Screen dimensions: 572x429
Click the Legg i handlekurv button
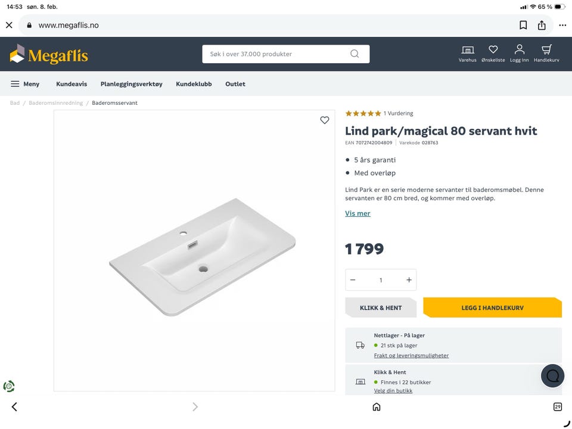click(492, 307)
